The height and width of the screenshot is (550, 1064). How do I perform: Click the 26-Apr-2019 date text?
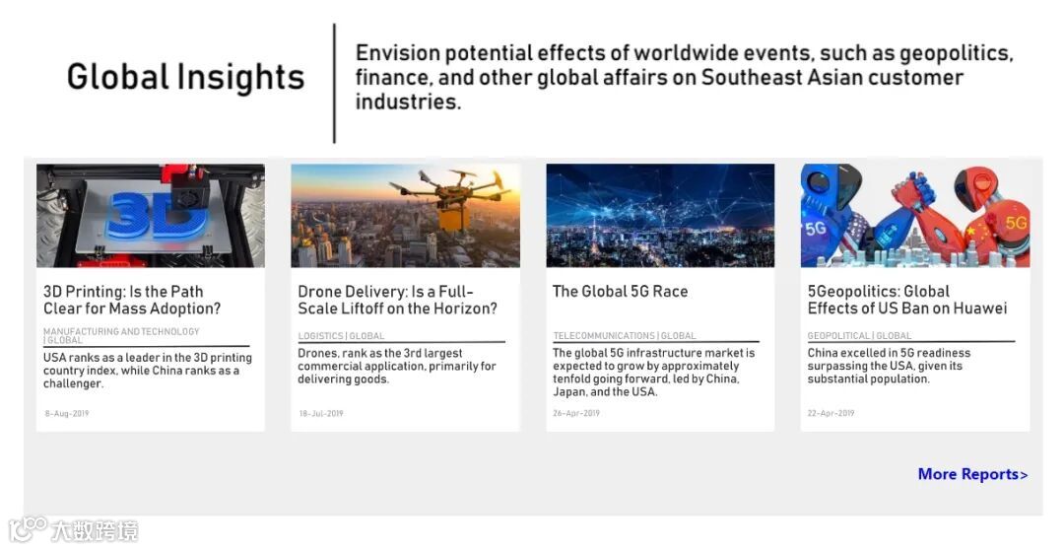pos(576,413)
